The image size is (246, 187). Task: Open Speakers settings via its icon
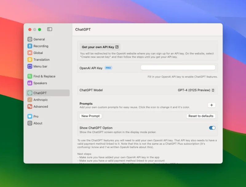pyautogui.click(x=30, y=83)
